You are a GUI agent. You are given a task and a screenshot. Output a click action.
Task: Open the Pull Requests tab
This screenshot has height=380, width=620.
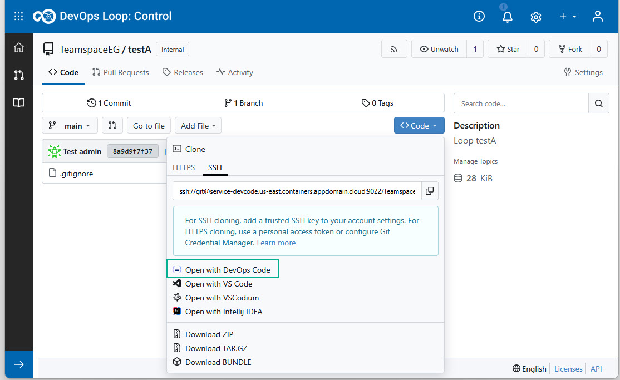pyautogui.click(x=121, y=72)
